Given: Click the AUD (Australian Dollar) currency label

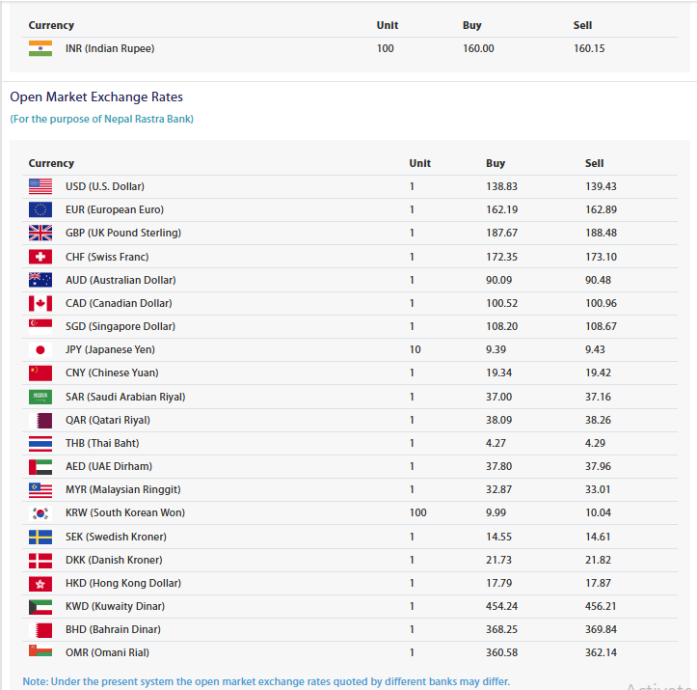Looking at the screenshot, I should 121,280.
